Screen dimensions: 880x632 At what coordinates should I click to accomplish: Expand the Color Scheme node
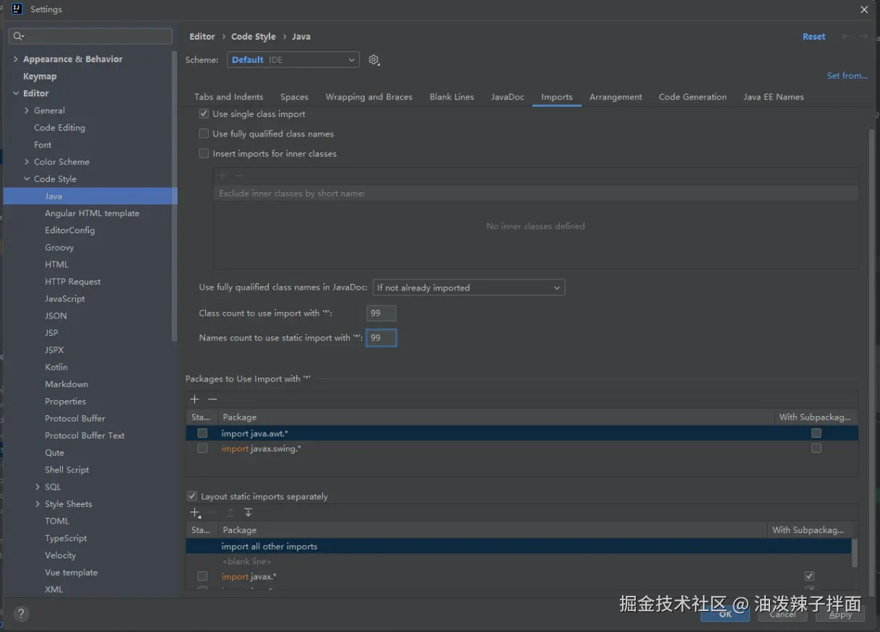pyautogui.click(x=27, y=162)
